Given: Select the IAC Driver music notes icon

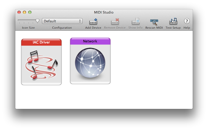Looking at the screenshot, I should pos(41,65).
